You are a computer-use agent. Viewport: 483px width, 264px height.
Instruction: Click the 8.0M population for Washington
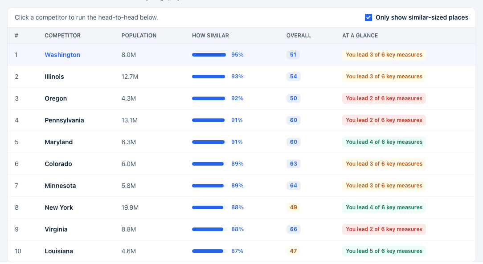pos(128,55)
